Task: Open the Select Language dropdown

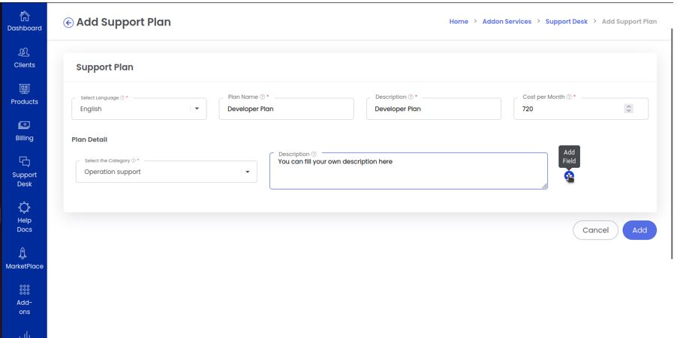Action: pos(139,109)
